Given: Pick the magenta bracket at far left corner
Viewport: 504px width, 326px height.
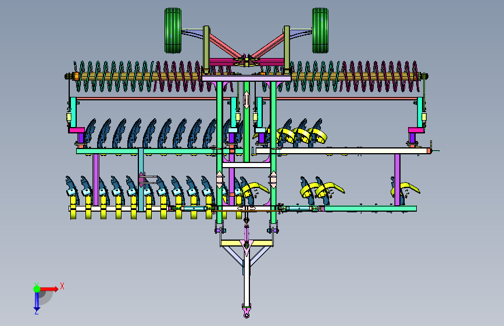Looking at the screenshot, I should (x=77, y=131).
